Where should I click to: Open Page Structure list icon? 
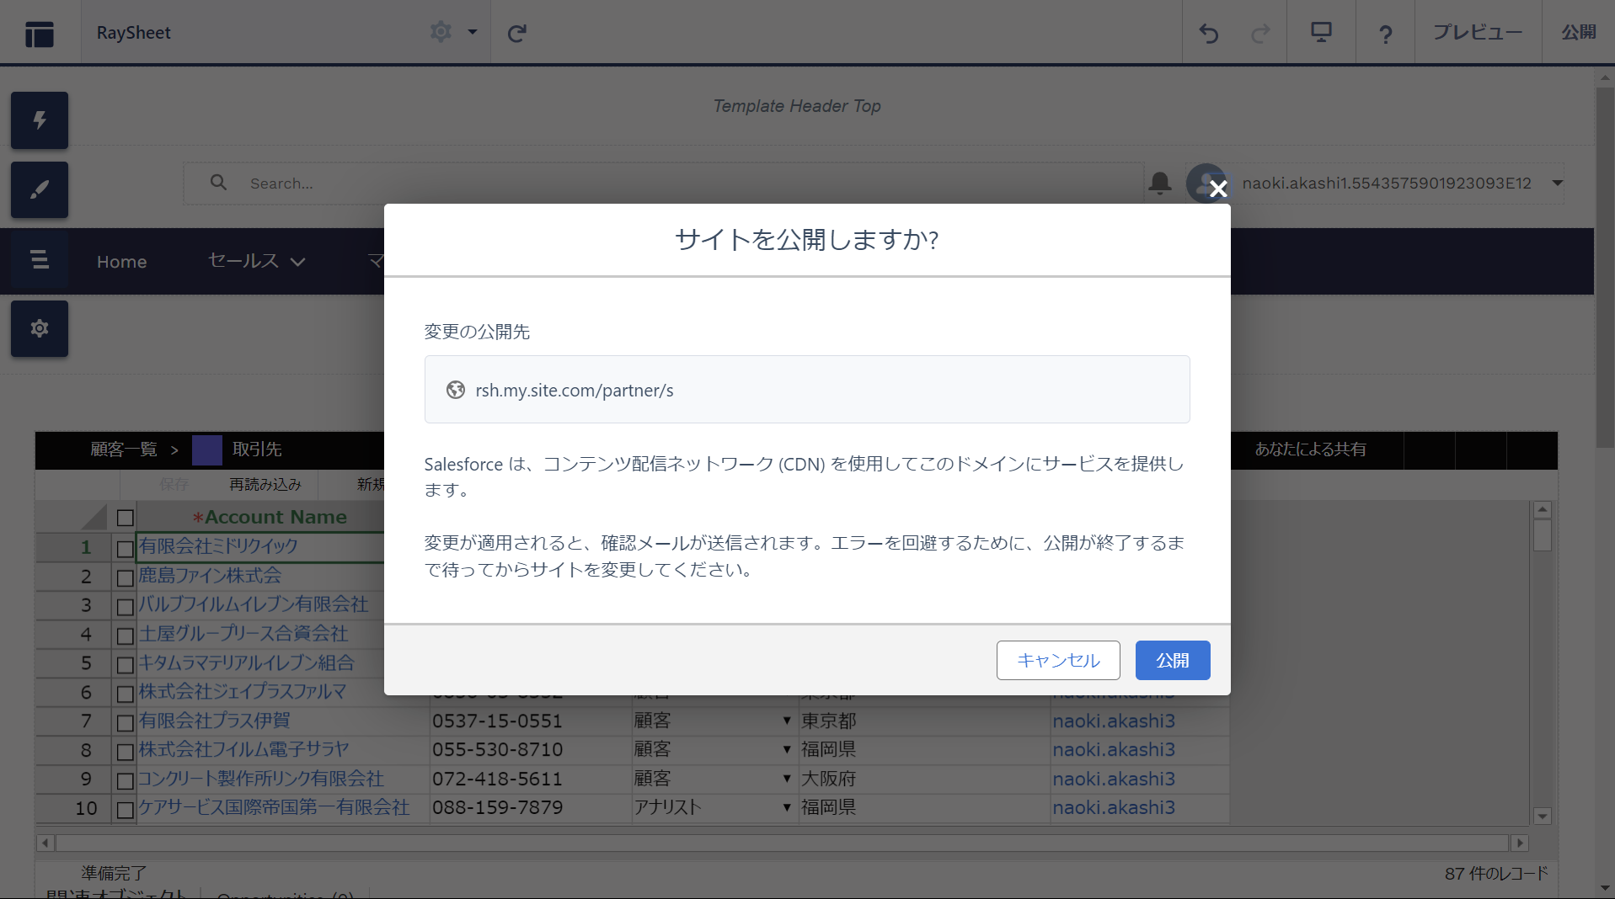[40, 259]
